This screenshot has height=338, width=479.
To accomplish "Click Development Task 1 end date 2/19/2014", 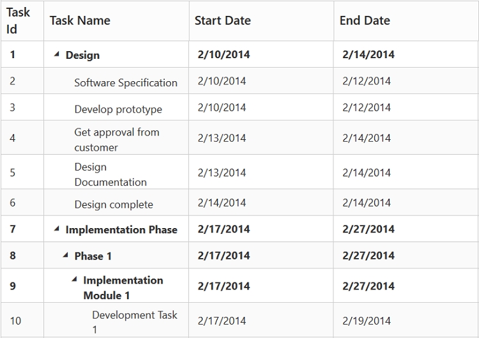I will click(x=367, y=321).
